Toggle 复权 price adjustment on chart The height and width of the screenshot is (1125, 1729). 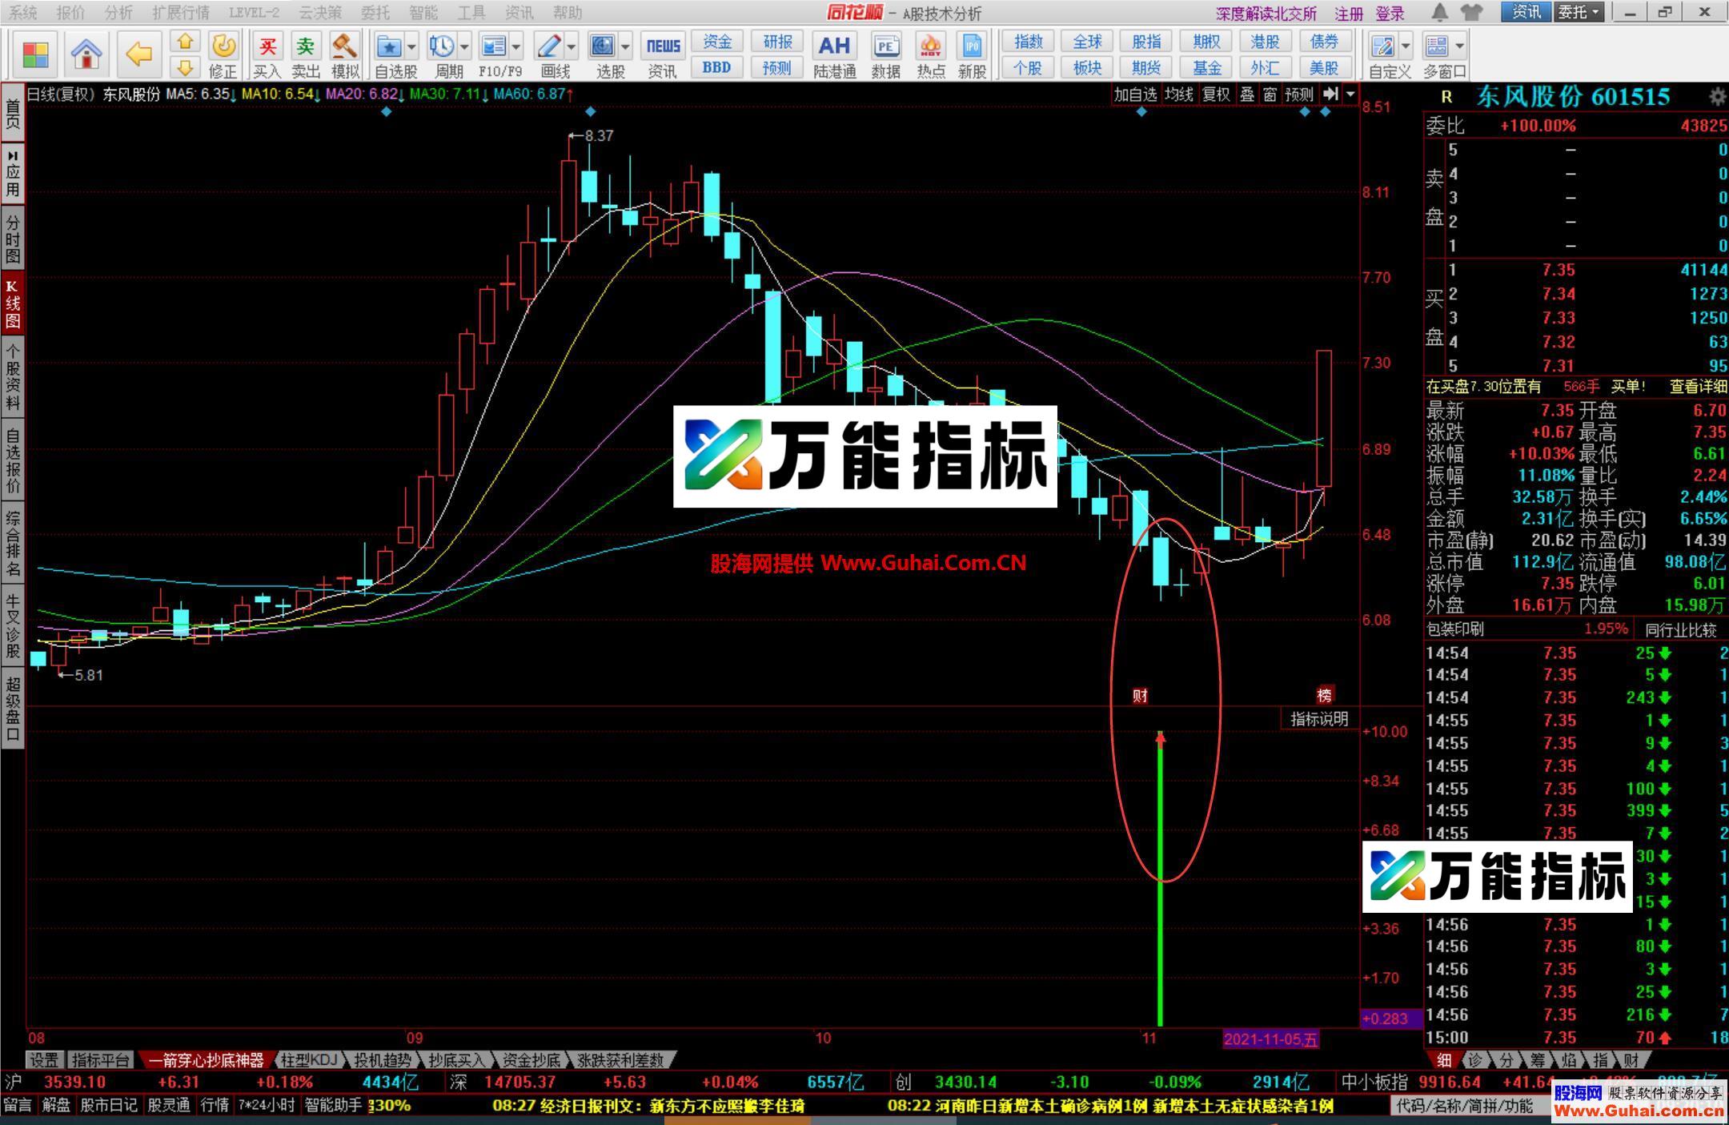pyautogui.click(x=1217, y=94)
